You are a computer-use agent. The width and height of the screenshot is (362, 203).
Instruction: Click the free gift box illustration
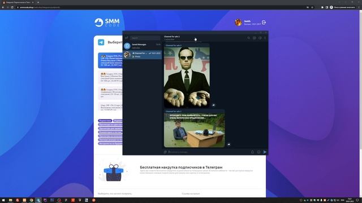113,173
